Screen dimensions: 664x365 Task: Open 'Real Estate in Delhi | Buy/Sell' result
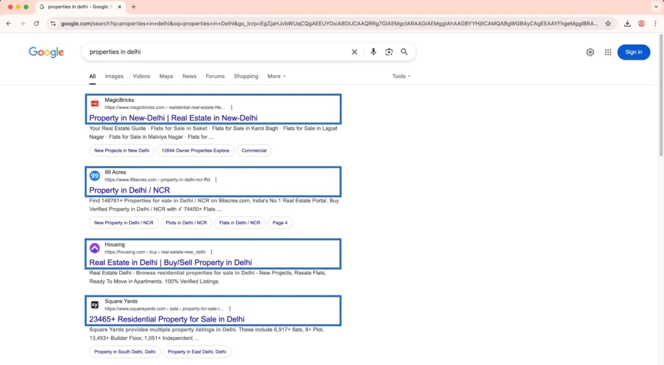[x=171, y=263]
